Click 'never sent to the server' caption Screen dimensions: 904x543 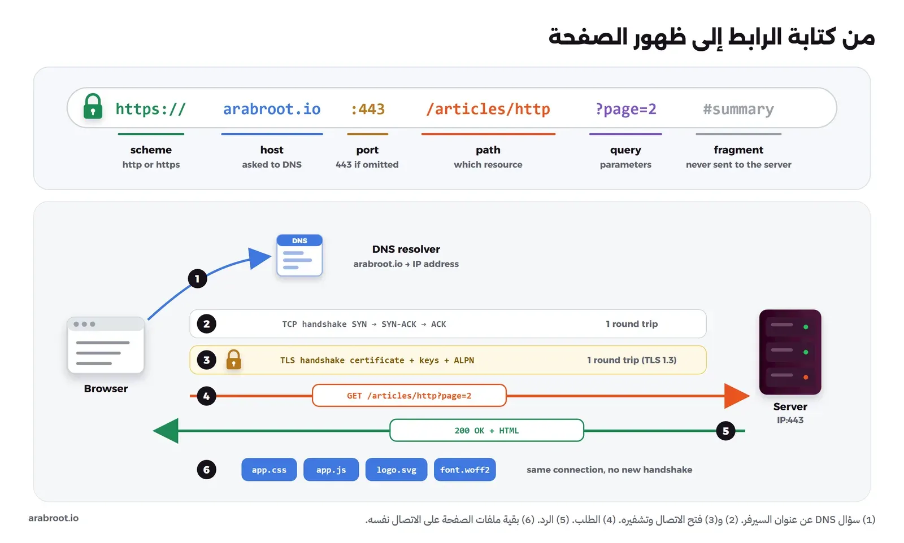(x=738, y=165)
